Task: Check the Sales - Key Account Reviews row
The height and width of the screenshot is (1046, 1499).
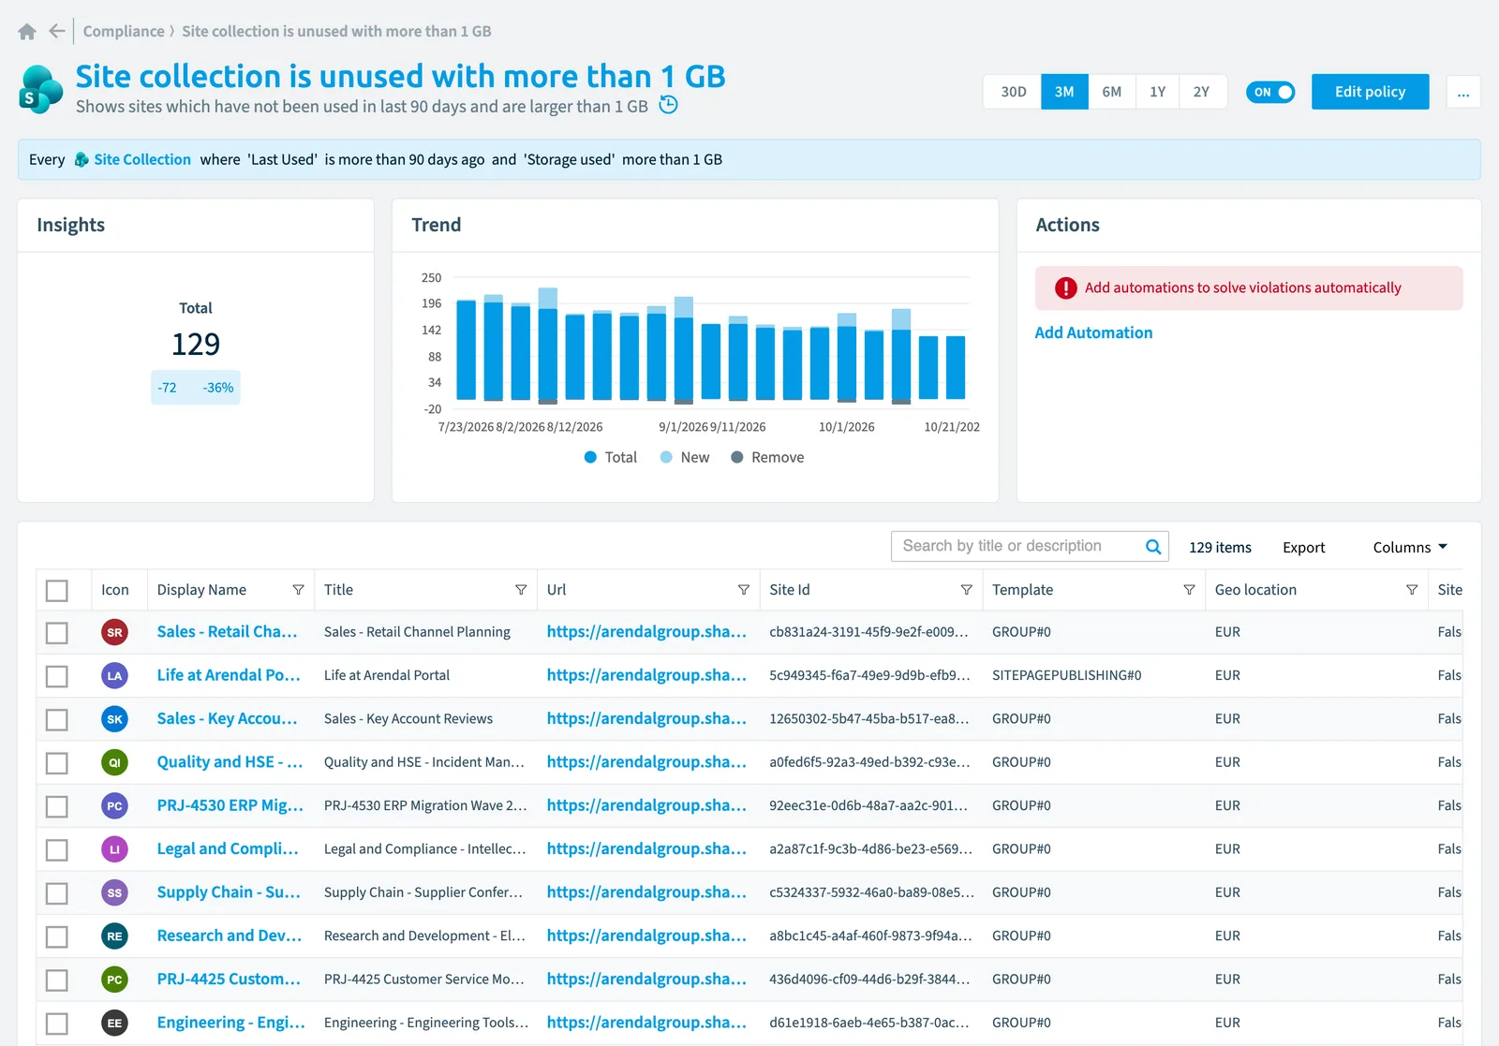Action: (57, 719)
